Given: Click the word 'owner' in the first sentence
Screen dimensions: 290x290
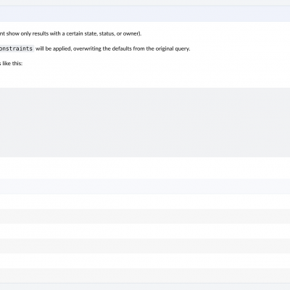Looking at the screenshot, I should (x=130, y=33).
